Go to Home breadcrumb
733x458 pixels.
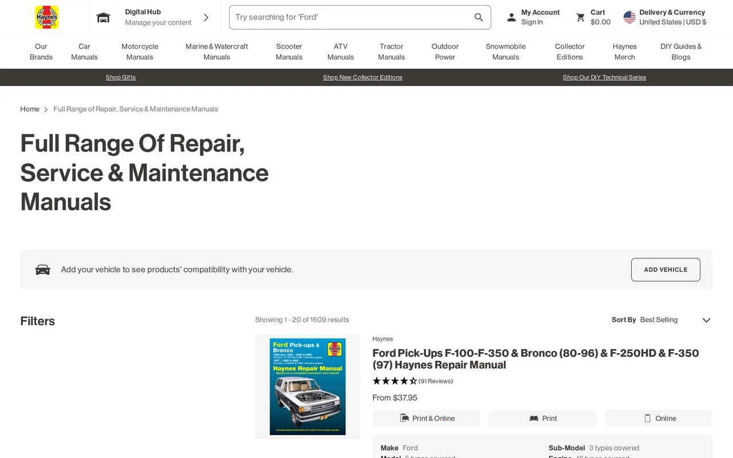30,109
